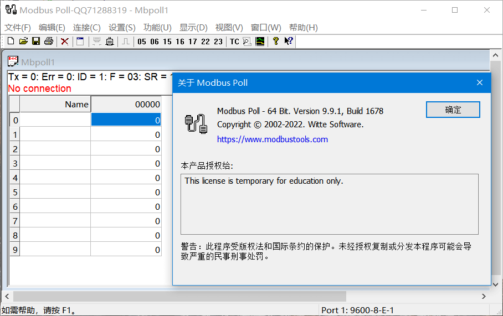This screenshot has height=316, width=503.
Task: Close the 关于 Modbus Poll dialog
Action: click(x=480, y=82)
